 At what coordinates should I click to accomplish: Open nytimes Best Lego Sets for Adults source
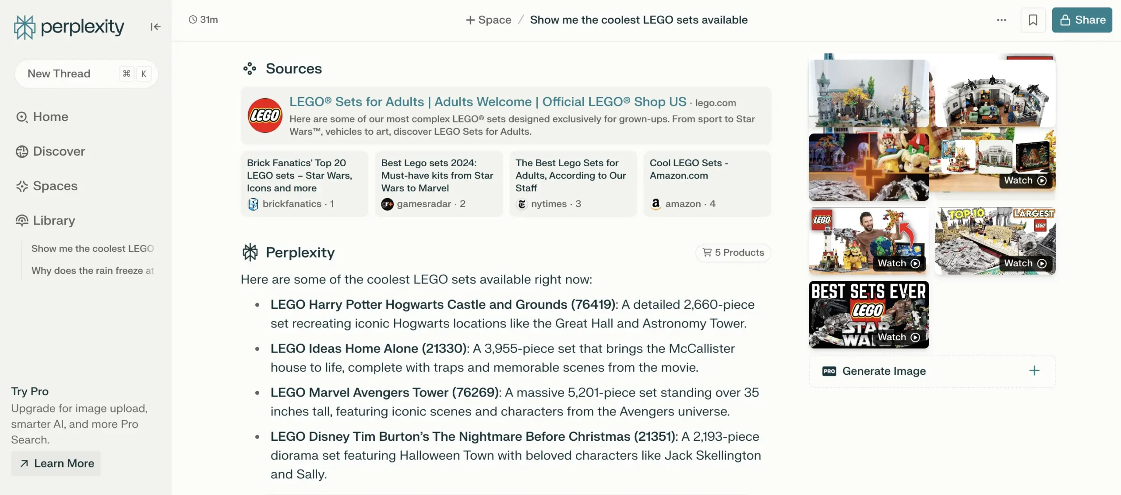click(573, 184)
